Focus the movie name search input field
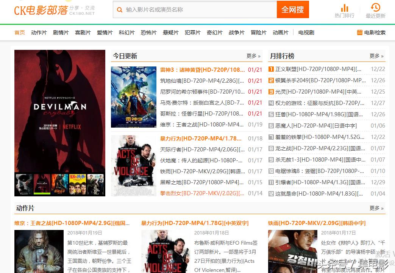Screen dimensions: 395x273 199,10
